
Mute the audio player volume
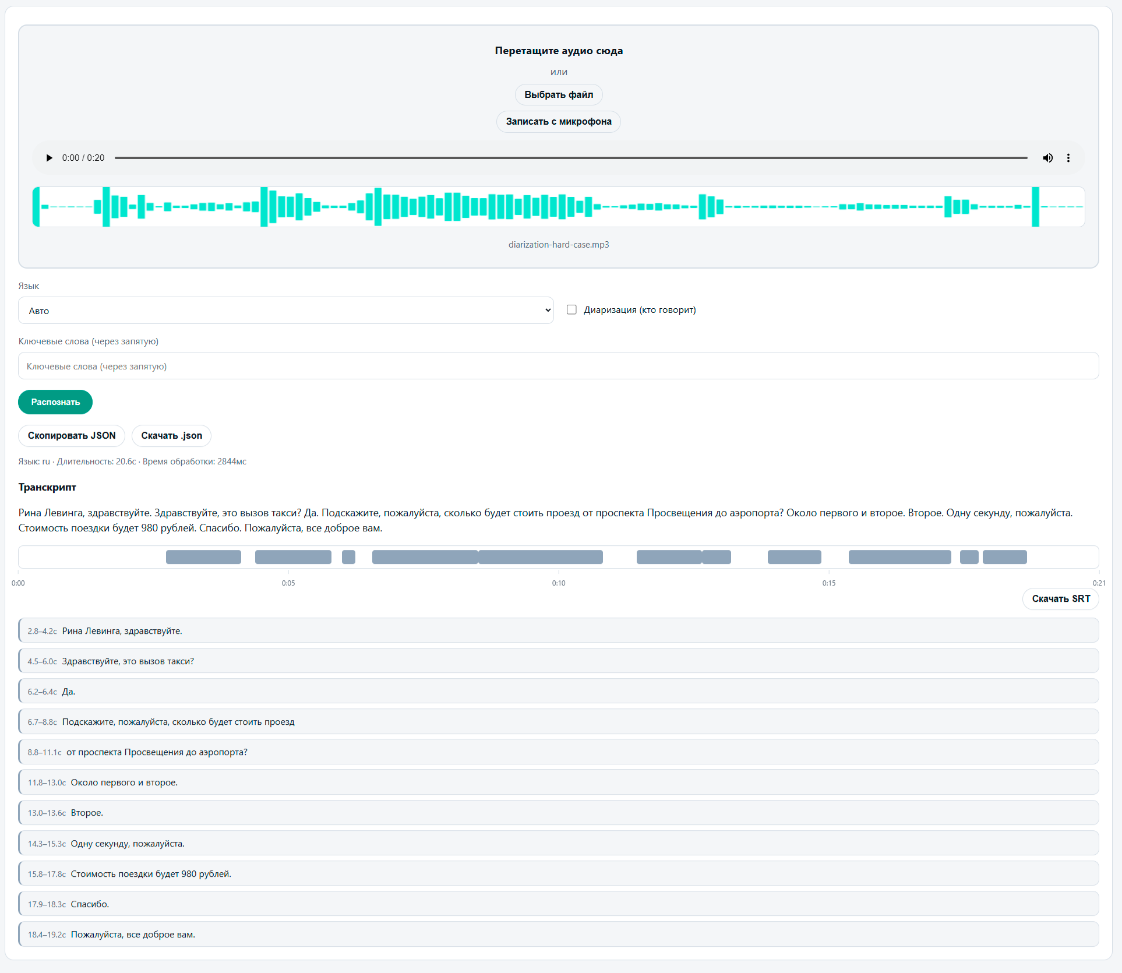pos(1047,158)
